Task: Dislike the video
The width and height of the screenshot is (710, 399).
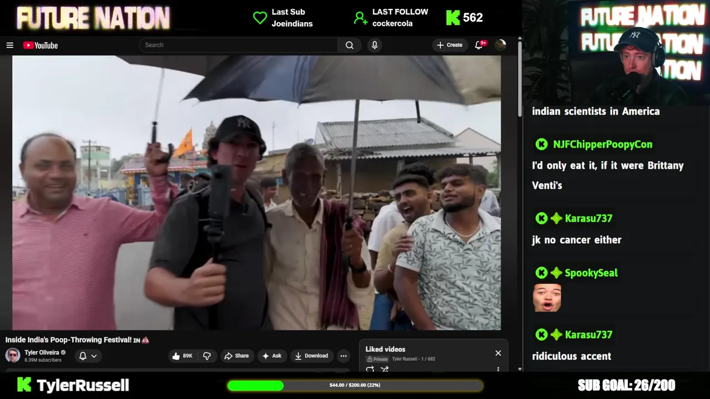Action: click(x=207, y=356)
